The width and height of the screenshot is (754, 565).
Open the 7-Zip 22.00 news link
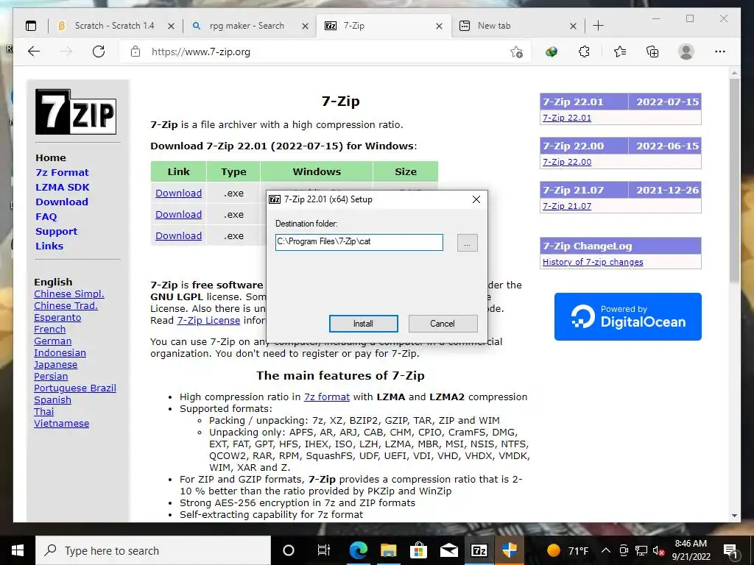567,162
